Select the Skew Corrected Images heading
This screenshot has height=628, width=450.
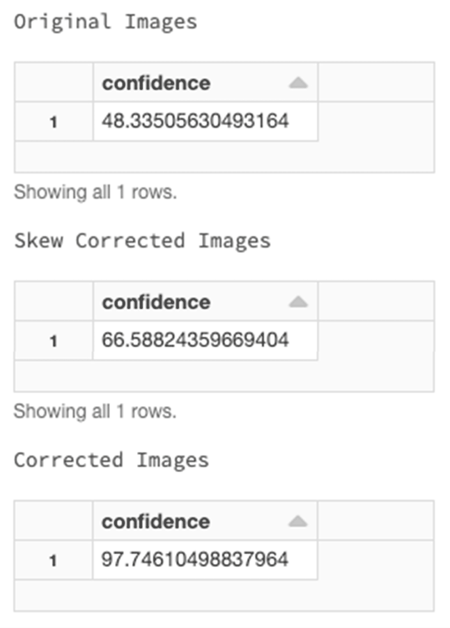point(143,241)
